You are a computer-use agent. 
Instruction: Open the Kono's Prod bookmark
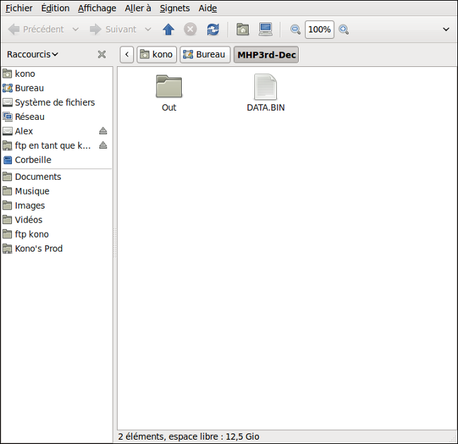pyautogui.click(x=56, y=248)
